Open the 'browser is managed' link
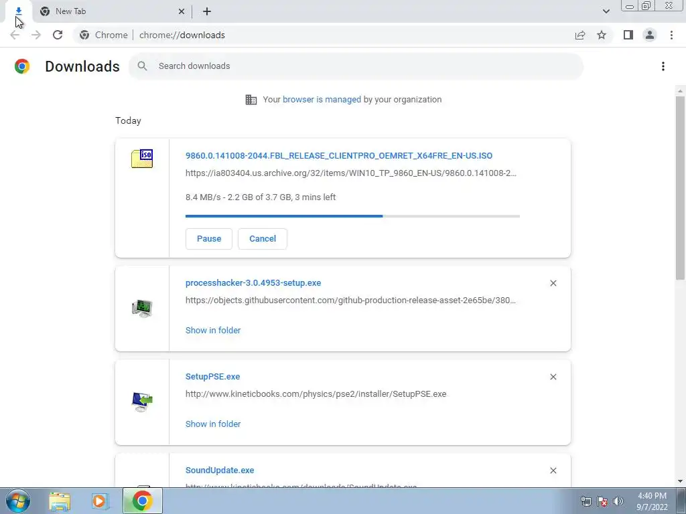The image size is (686, 514). tap(322, 100)
